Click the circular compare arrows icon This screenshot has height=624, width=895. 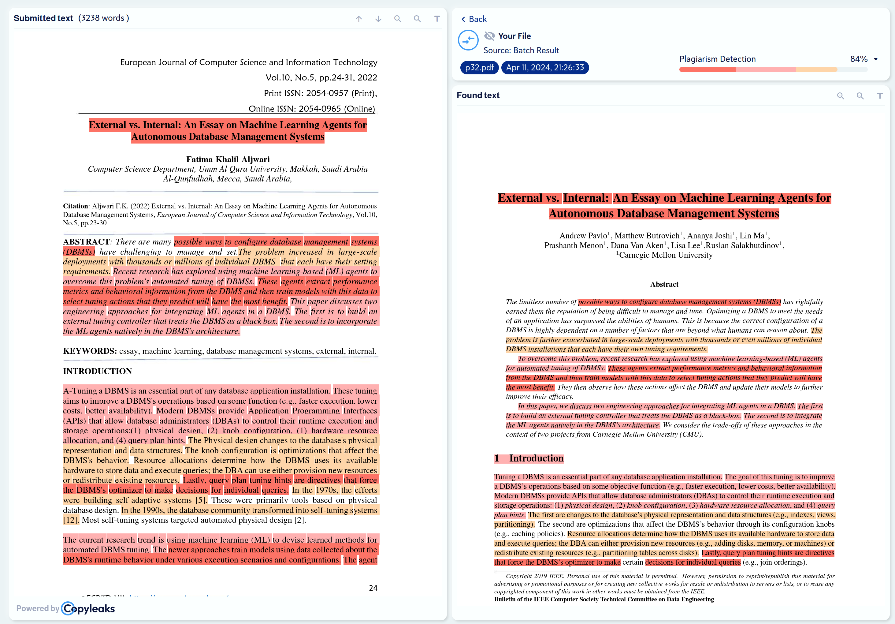[x=468, y=40]
